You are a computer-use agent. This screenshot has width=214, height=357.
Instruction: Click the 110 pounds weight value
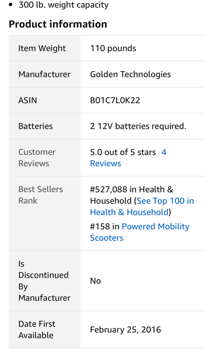(113, 48)
